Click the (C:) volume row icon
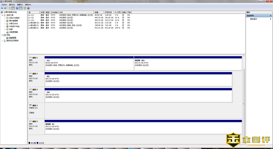This screenshot has height=149, width=273. (29, 15)
